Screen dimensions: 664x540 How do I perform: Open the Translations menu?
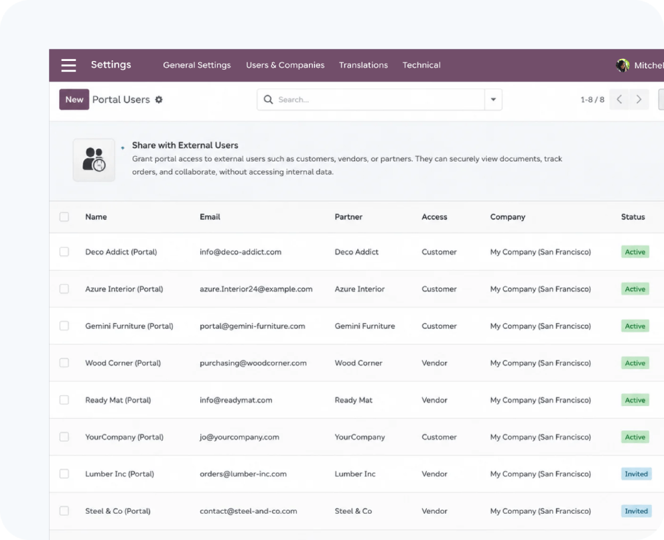[x=363, y=65]
